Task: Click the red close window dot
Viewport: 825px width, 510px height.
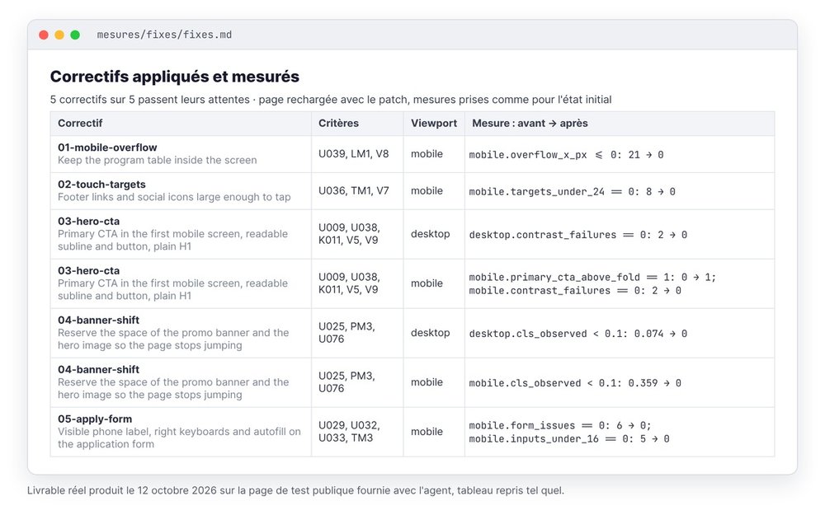Action: (x=44, y=35)
